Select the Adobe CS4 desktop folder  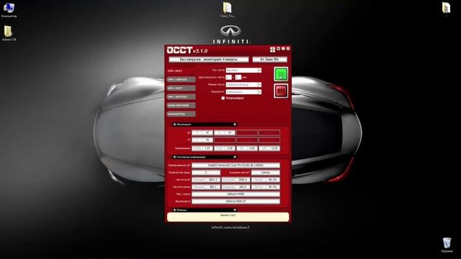point(9,33)
